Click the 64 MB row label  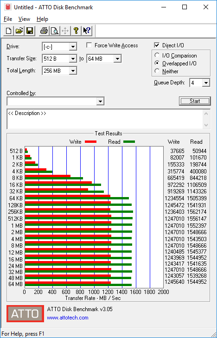[15, 284]
